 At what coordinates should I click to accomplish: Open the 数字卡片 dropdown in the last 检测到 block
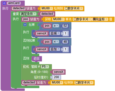[x=84, y=82]
